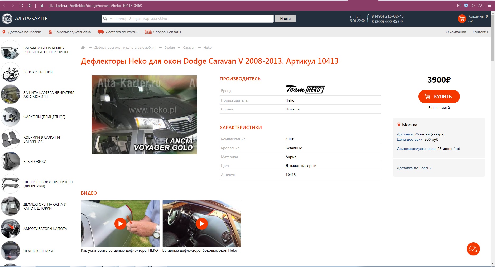Click the search field placeholder text
Image resolution: width=495 pixels, height=267 pixels.
[138, 19]
